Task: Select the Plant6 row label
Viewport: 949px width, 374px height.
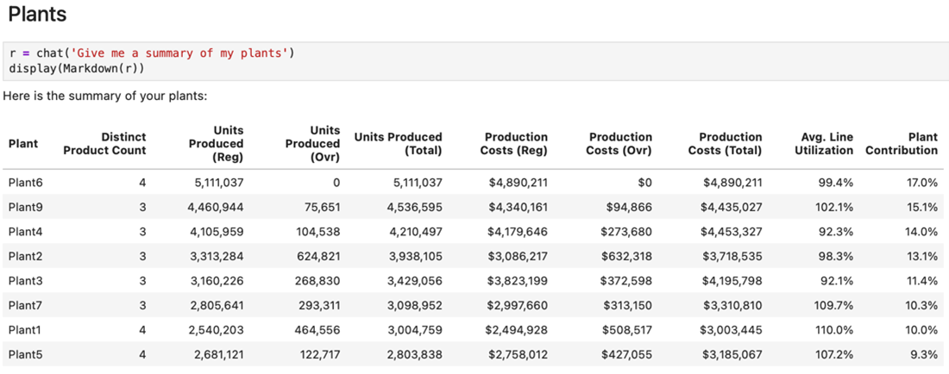Action: (25, 183)
